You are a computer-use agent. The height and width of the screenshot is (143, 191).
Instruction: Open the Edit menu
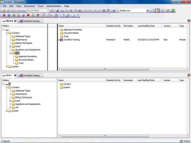11,6
